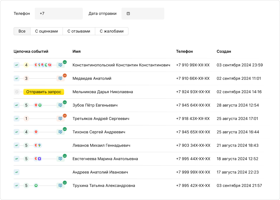Click pending clock icon in Мельникова Дарья row
Viewport: 280px width, 200px height.
tap(17, 92)
